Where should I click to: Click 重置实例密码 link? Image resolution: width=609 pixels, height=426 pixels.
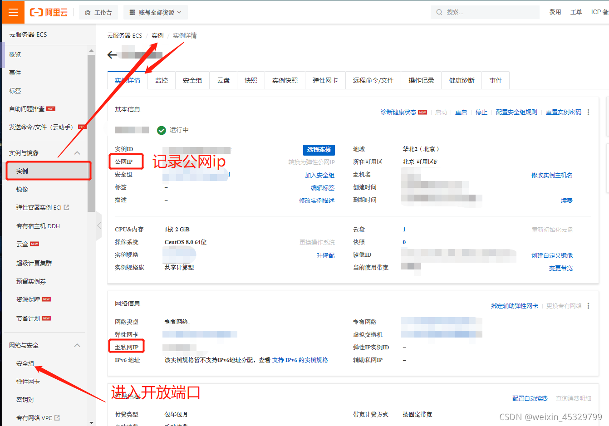564,112
